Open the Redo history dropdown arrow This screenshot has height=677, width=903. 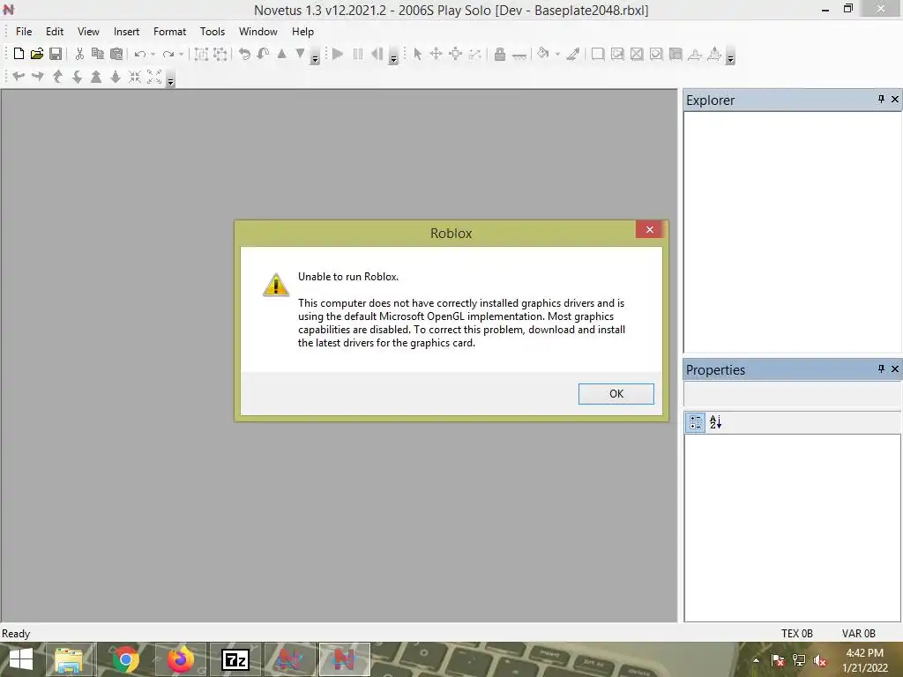pos(182,54)
